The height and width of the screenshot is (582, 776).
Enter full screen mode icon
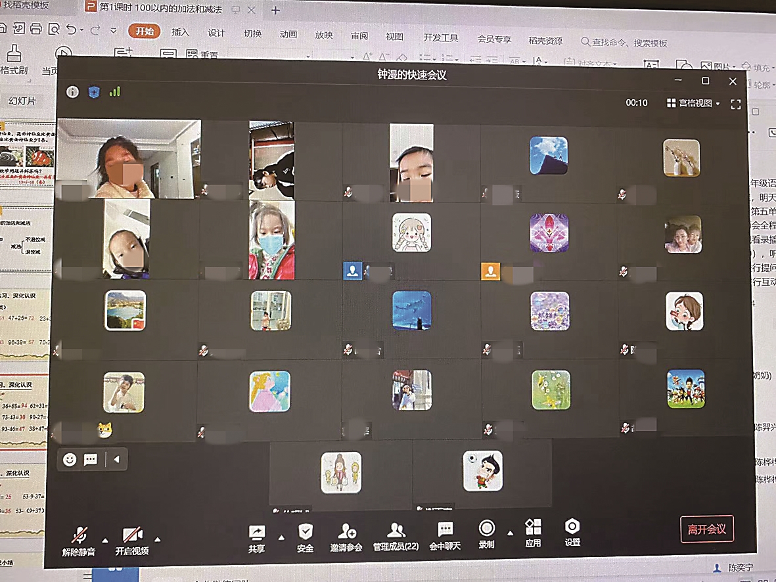tap(736, 104)
